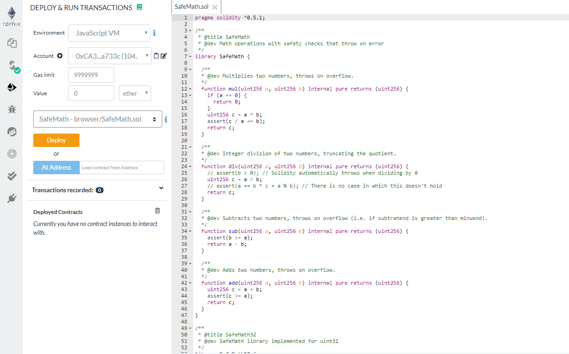Click the Deployed Contracts heading
Viewport: 569px width, 354px height.
pyautogui.click(x=58, y=212)
